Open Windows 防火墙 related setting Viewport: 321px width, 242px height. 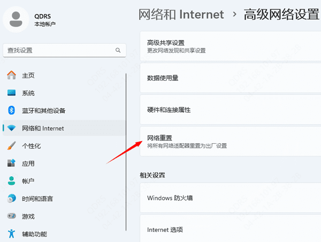[x=231, y=198]
